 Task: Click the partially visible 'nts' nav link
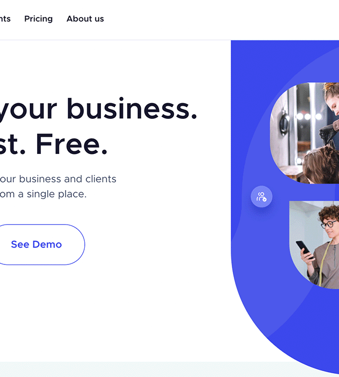5,19
